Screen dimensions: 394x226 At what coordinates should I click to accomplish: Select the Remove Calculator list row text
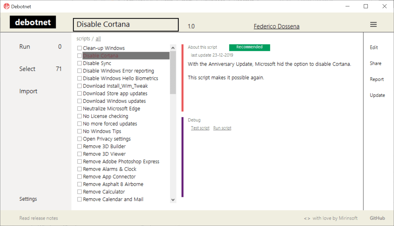coord(104,192)
